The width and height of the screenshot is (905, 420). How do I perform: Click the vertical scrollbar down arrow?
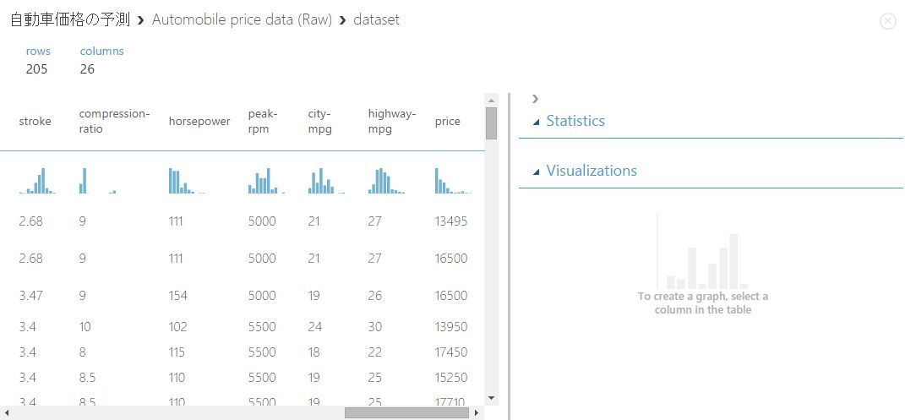coord(491,396)
